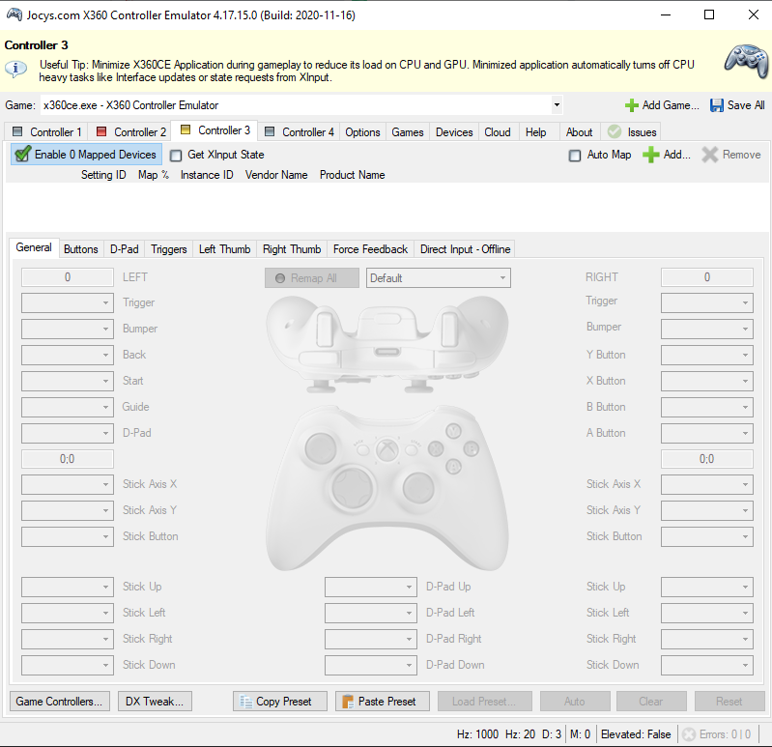Click the Errors status icon

coord(689,734)
